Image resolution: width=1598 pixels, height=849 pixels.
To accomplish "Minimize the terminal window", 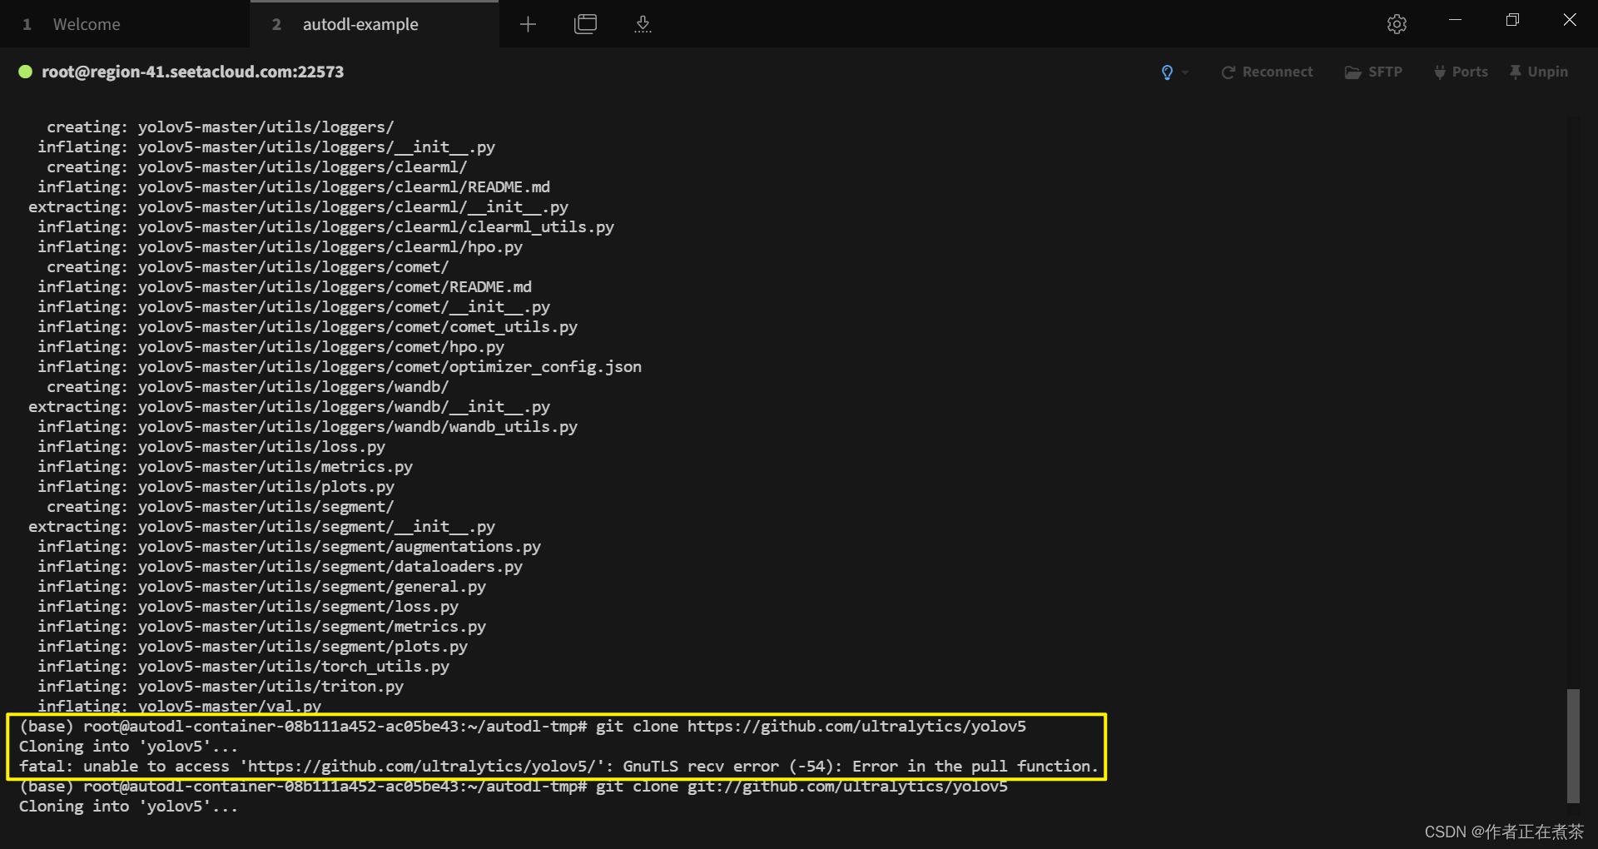I will coord(1455,20).
